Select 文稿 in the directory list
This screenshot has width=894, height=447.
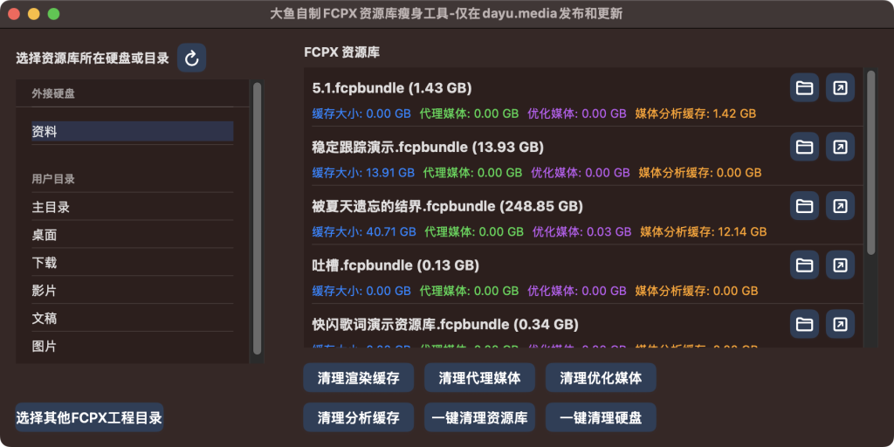(133, 319)
